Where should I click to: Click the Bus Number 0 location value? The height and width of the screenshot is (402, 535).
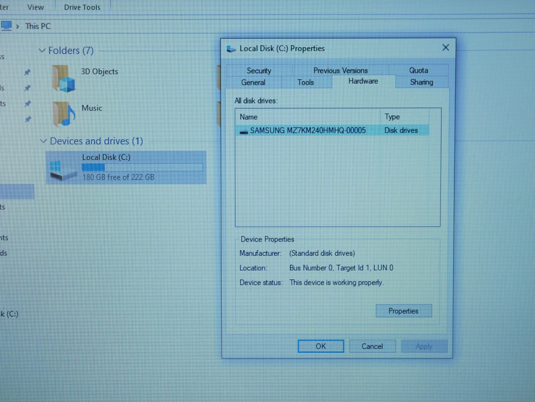(341, 268)
